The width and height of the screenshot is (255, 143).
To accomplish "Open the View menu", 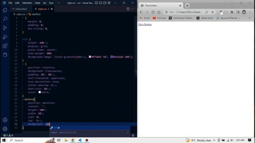I will [x=37, y=3].
